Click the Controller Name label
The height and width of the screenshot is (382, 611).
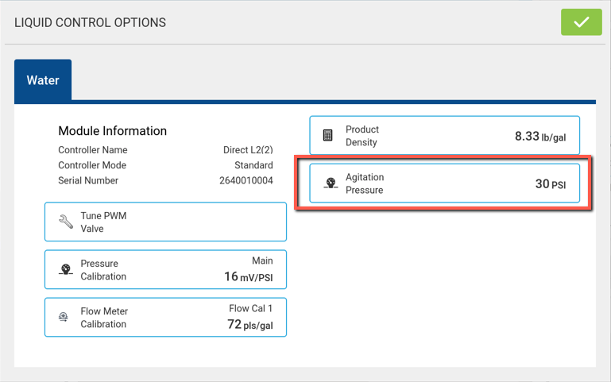click(x=93, y=150)
